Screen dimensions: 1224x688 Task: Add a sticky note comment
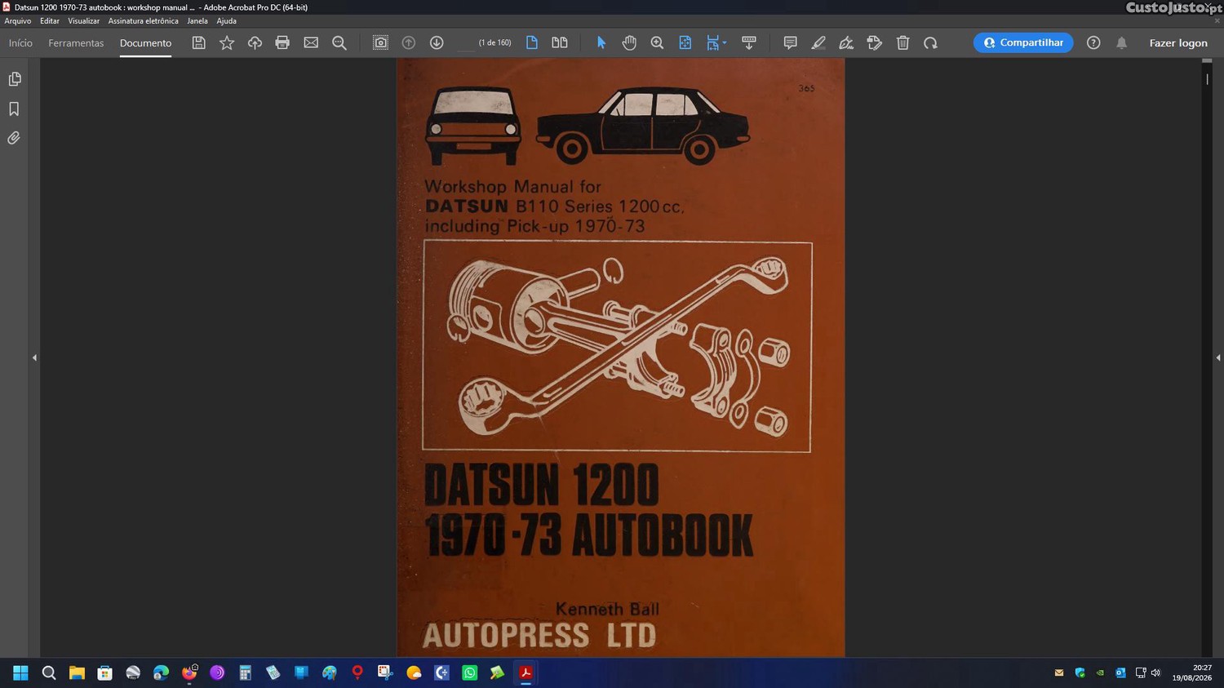[790, 42]
